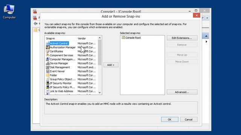
Task: Click the IP Security Policy Management icon
Action: click(x=48, y=87)
